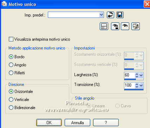Click the Transizione percentage input field

pos(129,85)
